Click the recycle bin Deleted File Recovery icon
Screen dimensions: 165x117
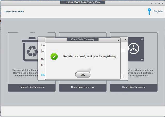(x=30, y=49)
